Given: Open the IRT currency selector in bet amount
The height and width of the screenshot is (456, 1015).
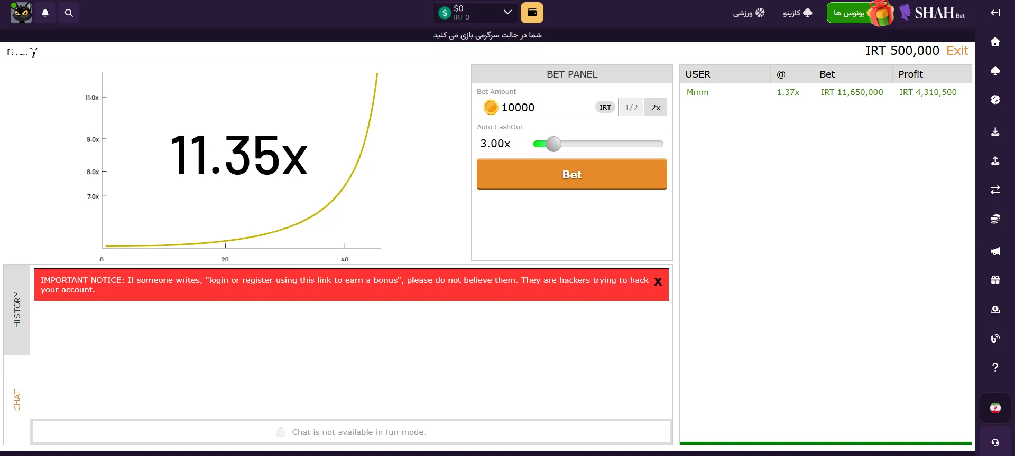Looking at the screenshot, I should click(x=605, y=107).
